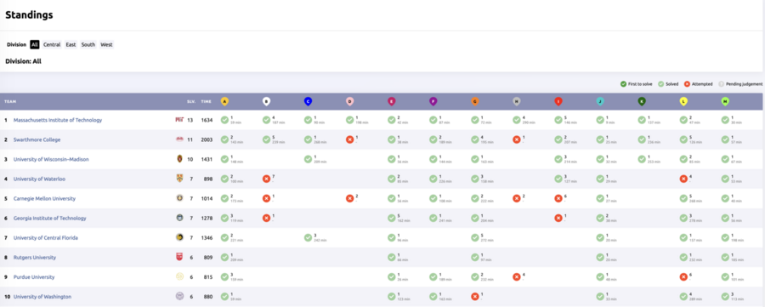The height and width of the screenshot is (307, 765).
Task: Click the orange problem G balloon icon
Action: coord(474,101)
